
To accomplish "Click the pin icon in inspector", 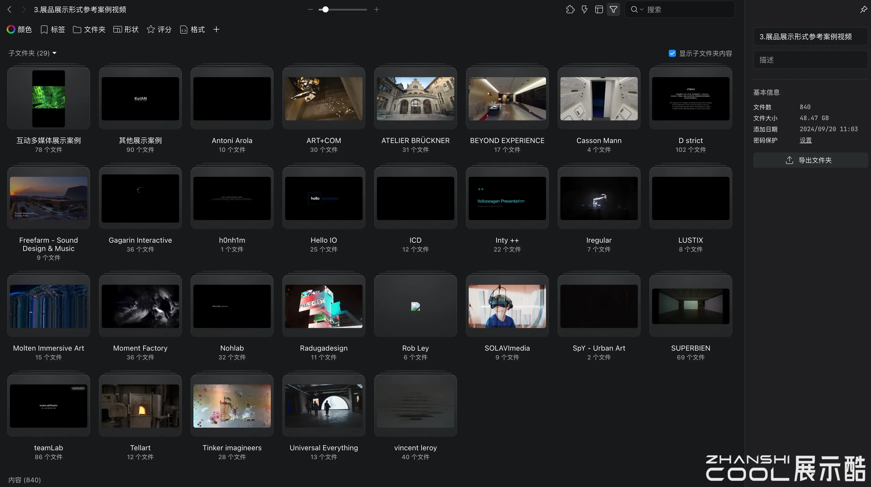I will click(864, 9).
